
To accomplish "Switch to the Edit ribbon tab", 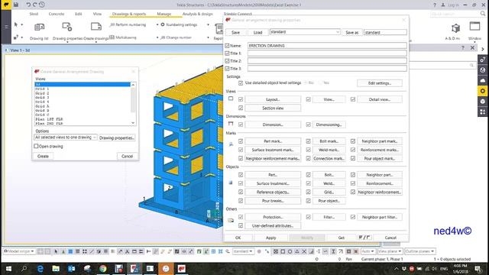I will pyautogui.click(x=78, y=14).
